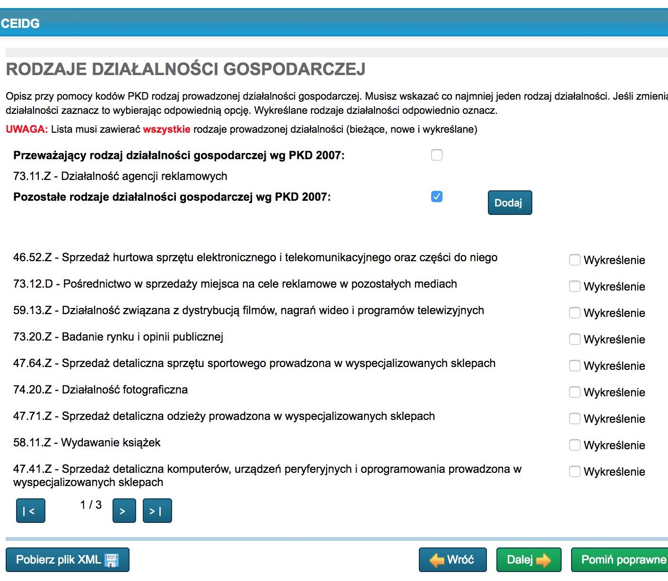Select the 47.71.Z sprzedaż odzieży row text
Screen dimensions: 668x581
point(224,416)
